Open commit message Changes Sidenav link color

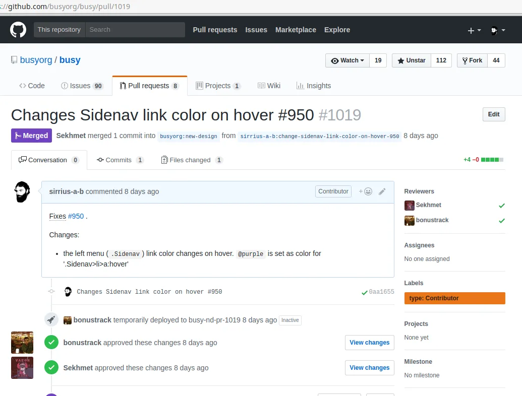[x=149, y=292]
